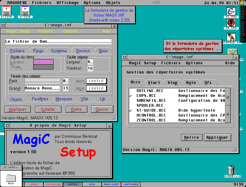Image resolution: width=246 pixels, height=187 pixels.
Task: Click resize grip of left magx.inf window
Action: pos(113,118)
